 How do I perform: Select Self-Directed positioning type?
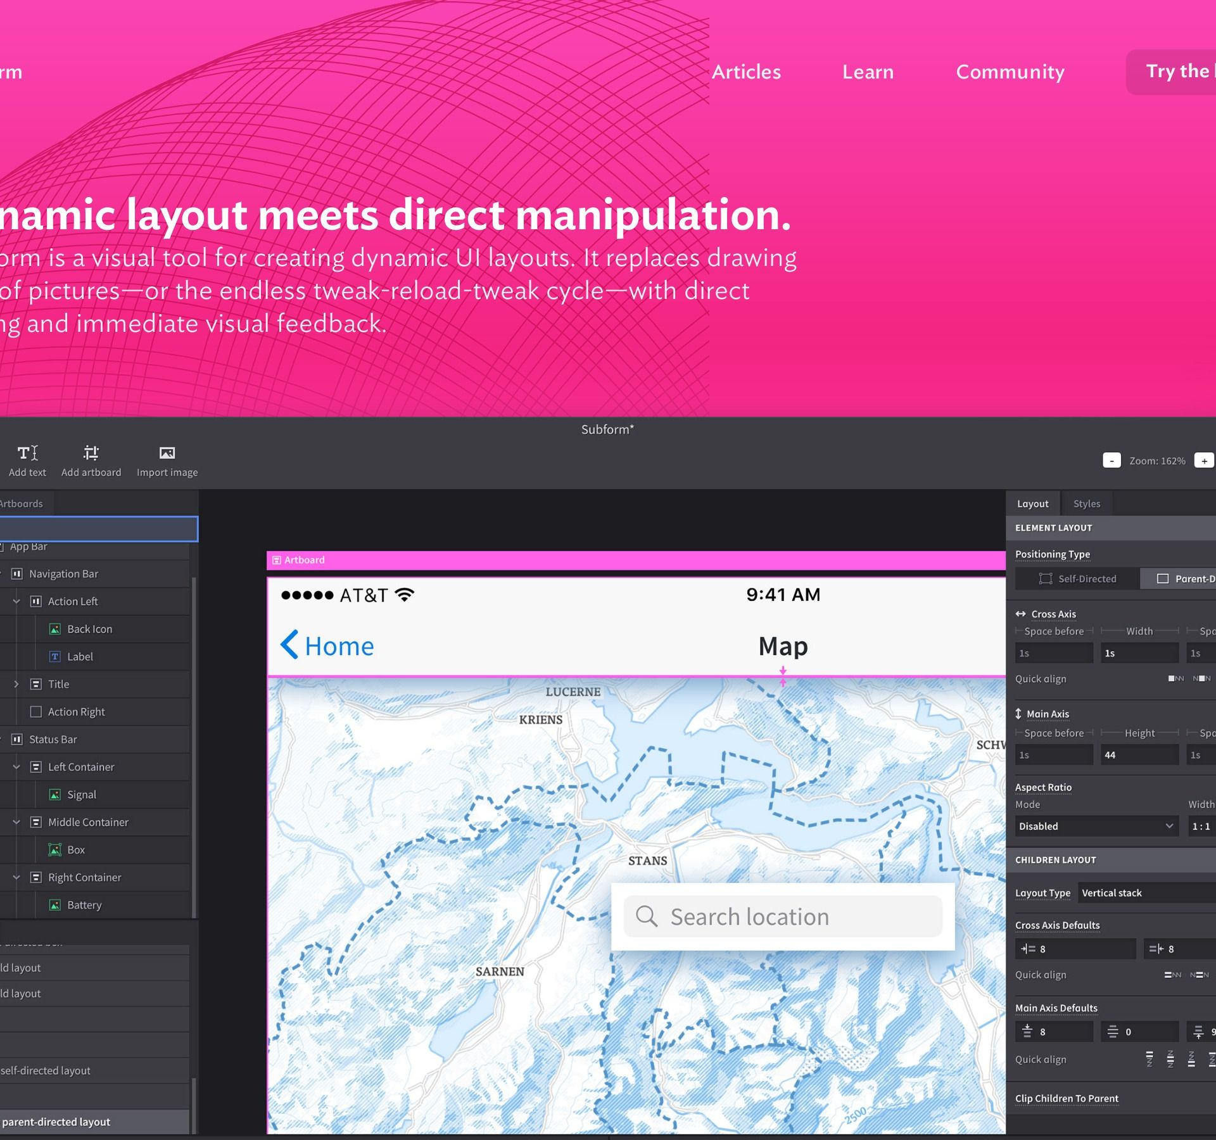click(1077, 578)
